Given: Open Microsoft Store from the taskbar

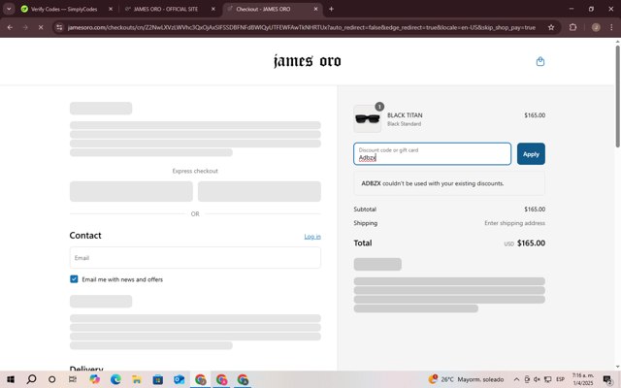Looking at the screenshot, I should pyautogui.click(x=157, y=379).
